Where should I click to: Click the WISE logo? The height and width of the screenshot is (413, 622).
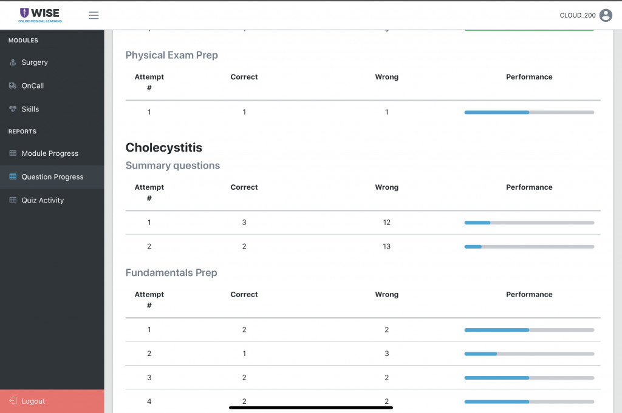point(40,15)
